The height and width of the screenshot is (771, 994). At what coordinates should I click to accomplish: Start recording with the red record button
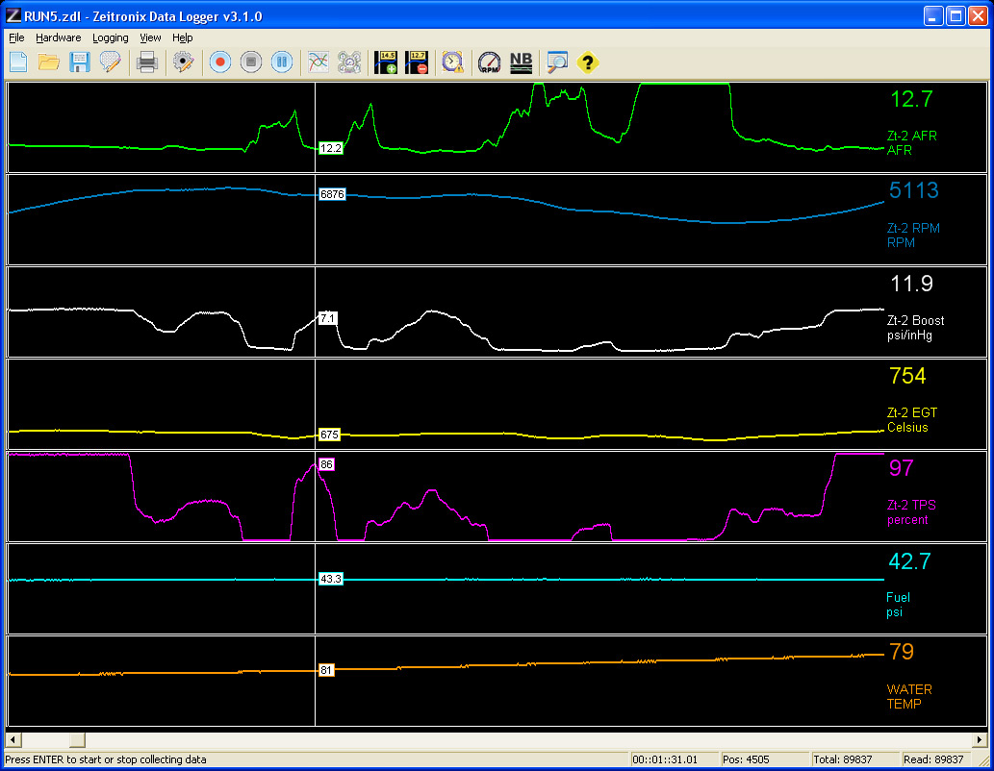220,62
